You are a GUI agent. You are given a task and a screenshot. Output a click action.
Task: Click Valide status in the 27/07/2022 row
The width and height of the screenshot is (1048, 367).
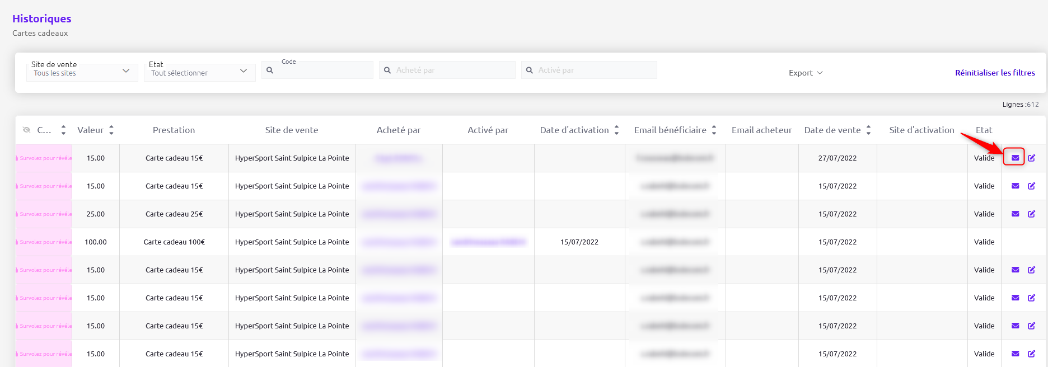[x=984, y=158]
